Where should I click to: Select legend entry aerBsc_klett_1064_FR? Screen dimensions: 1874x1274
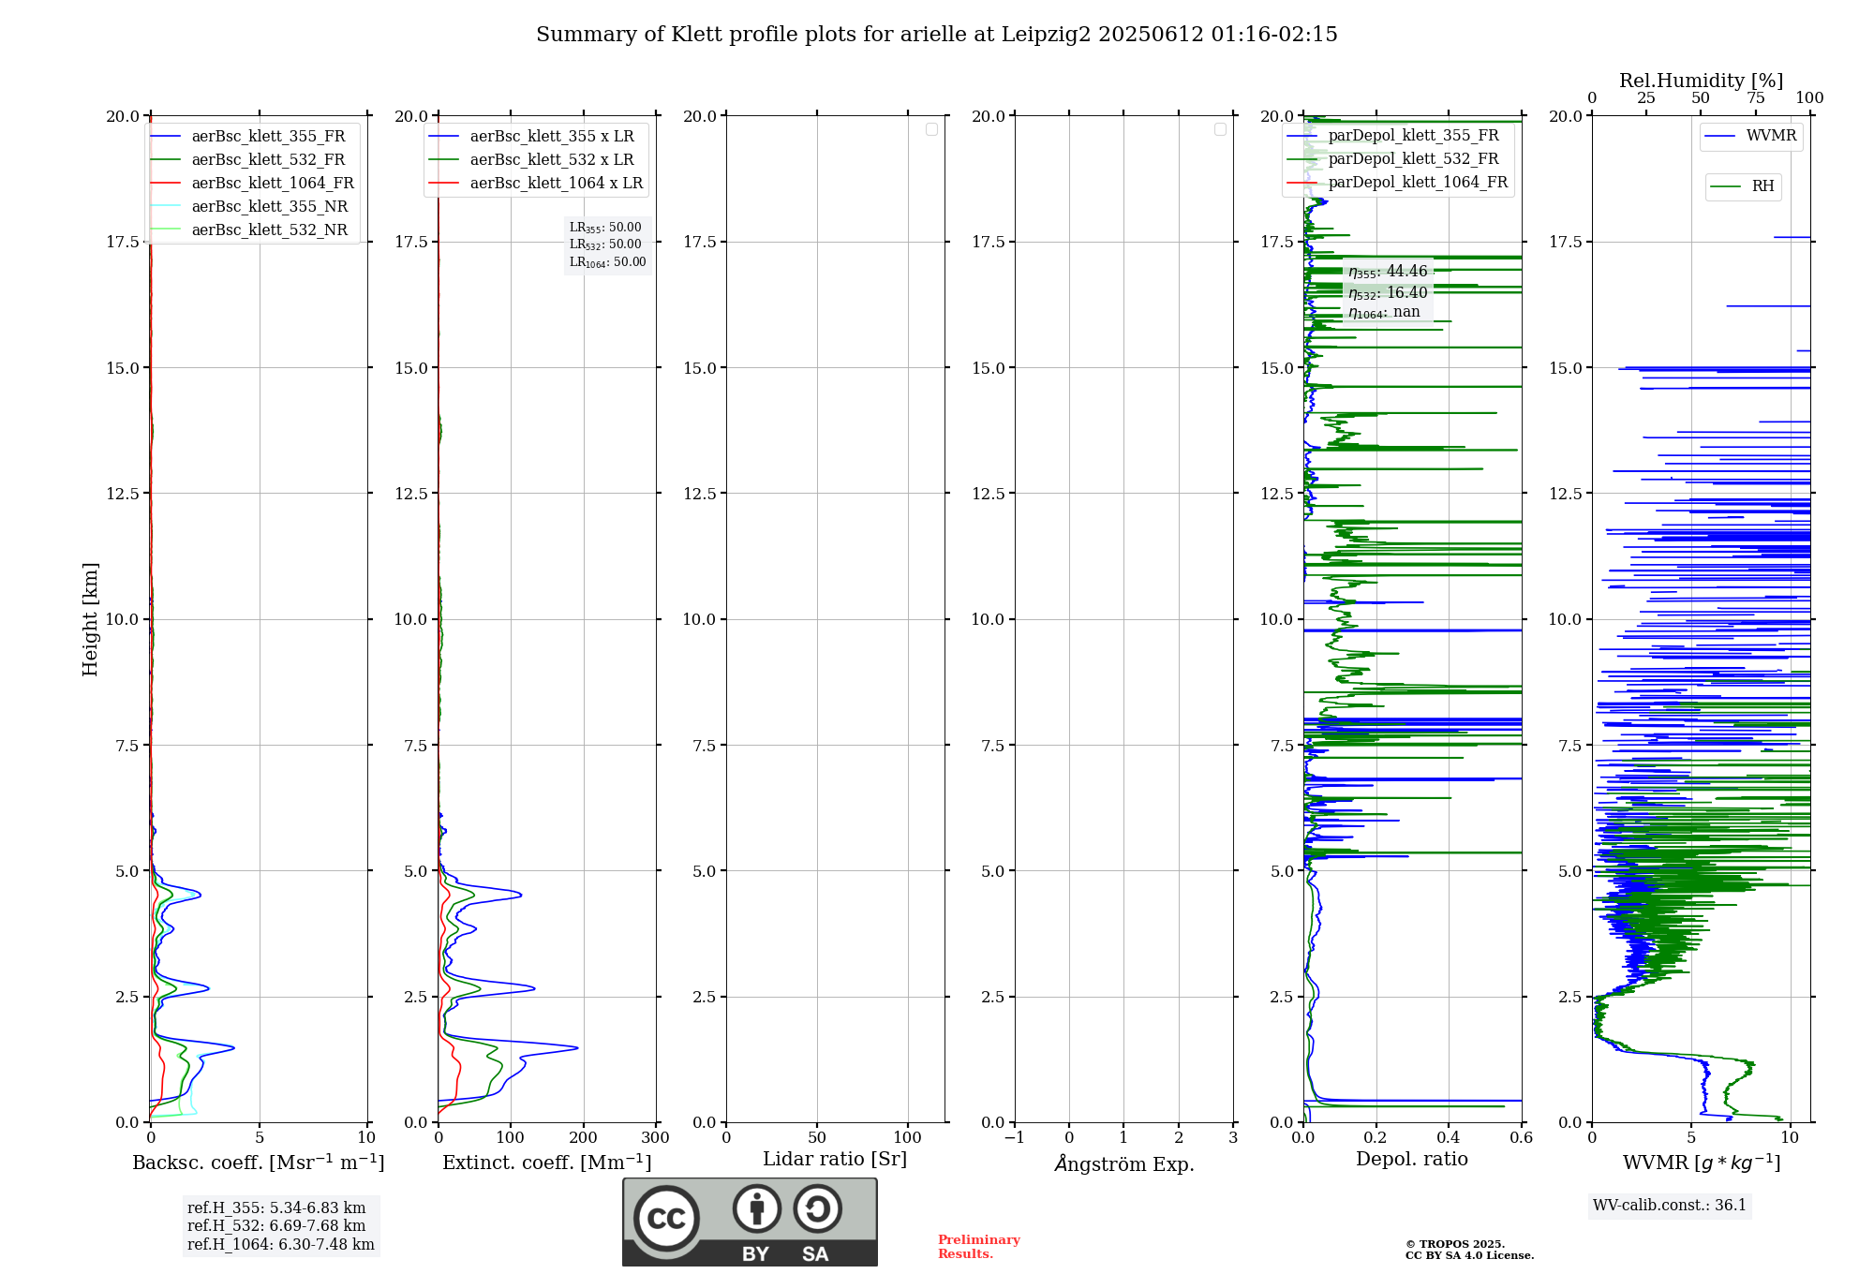(x=273, y=184)
